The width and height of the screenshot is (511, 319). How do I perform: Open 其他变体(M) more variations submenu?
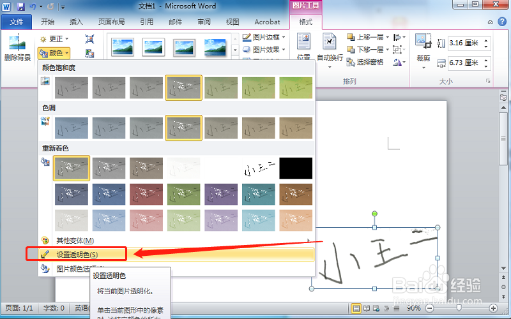click(176, 241)
